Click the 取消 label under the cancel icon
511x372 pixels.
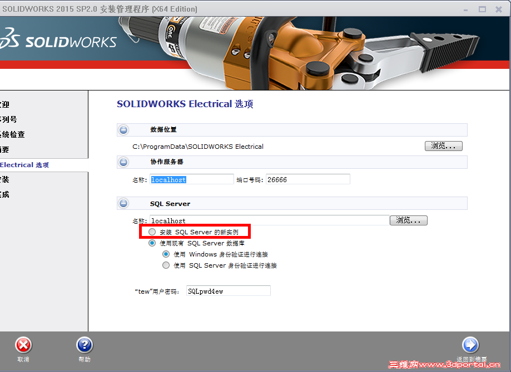click(23, 359)
